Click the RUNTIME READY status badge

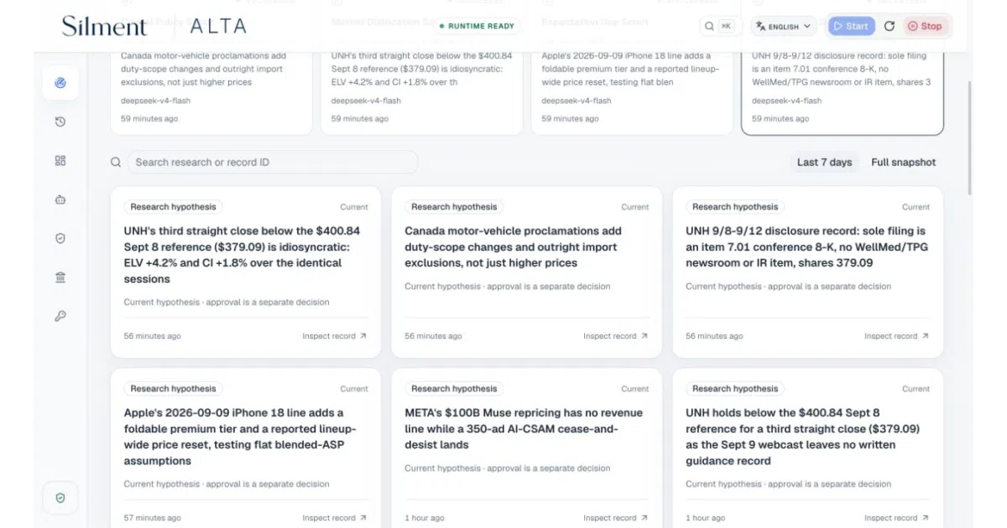click(477, 26)
